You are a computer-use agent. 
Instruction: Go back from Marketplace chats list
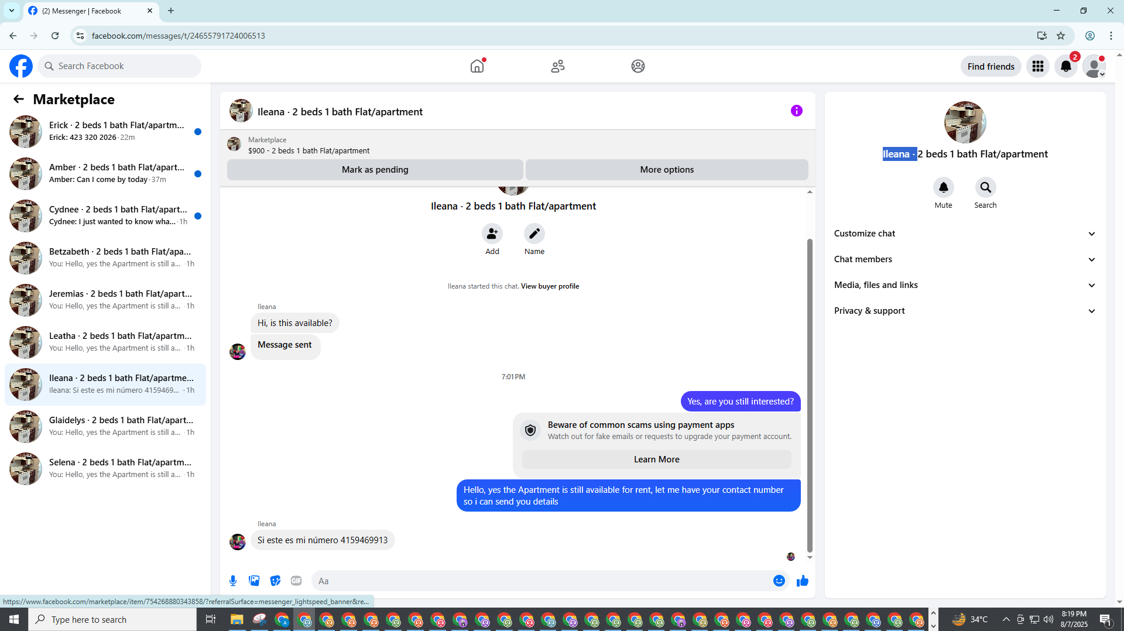[19, 100]
